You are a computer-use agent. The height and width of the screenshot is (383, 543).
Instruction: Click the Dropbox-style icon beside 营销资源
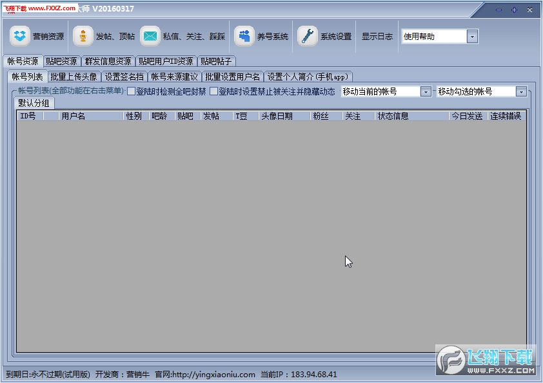click(18, 36)
